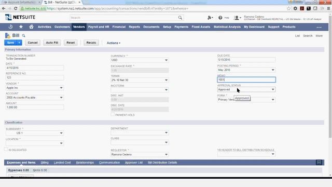Click the Recalc button
This screenshot has width=332, height=187.
pos(91,43)
